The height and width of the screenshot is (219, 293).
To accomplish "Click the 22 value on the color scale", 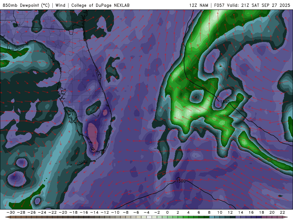I will click(x=282, y=212).
